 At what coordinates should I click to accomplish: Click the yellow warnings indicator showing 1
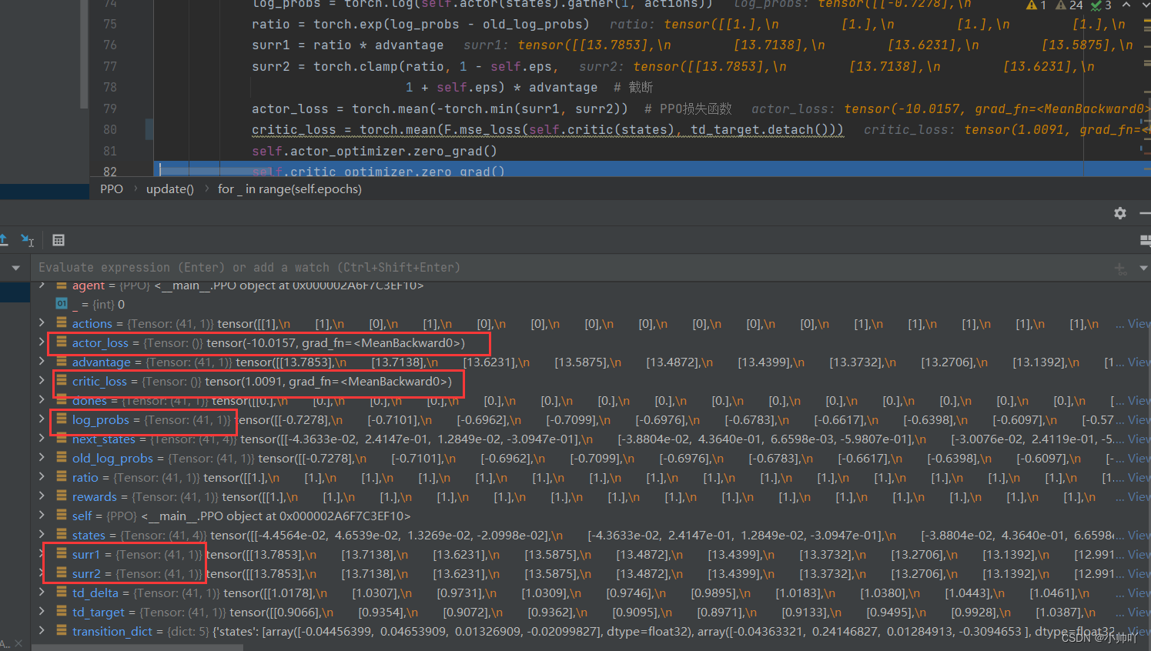click(1036, 5)
